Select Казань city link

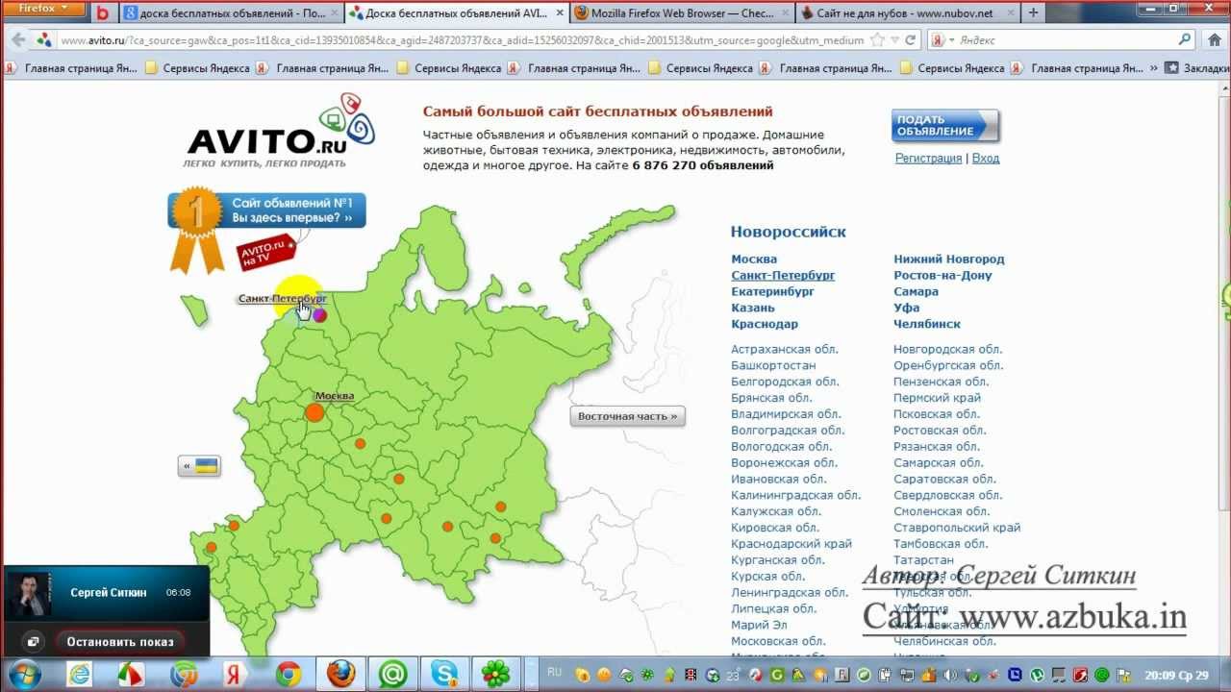click(x=753, y=309)
